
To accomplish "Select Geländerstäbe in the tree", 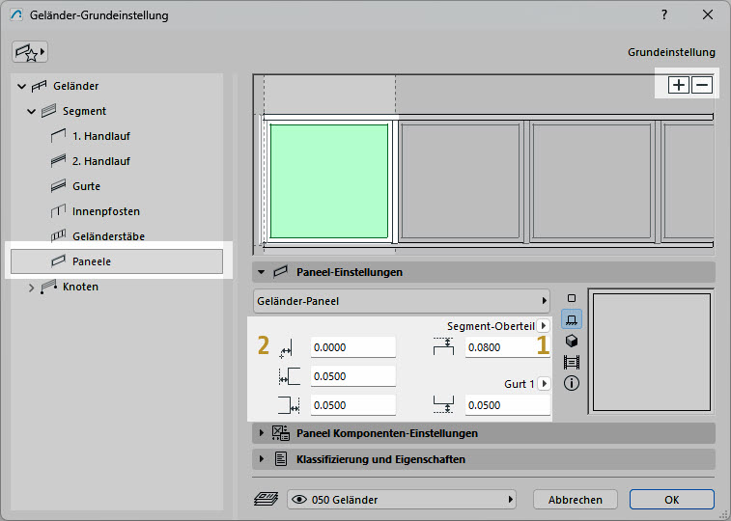I will coord(108,236).
